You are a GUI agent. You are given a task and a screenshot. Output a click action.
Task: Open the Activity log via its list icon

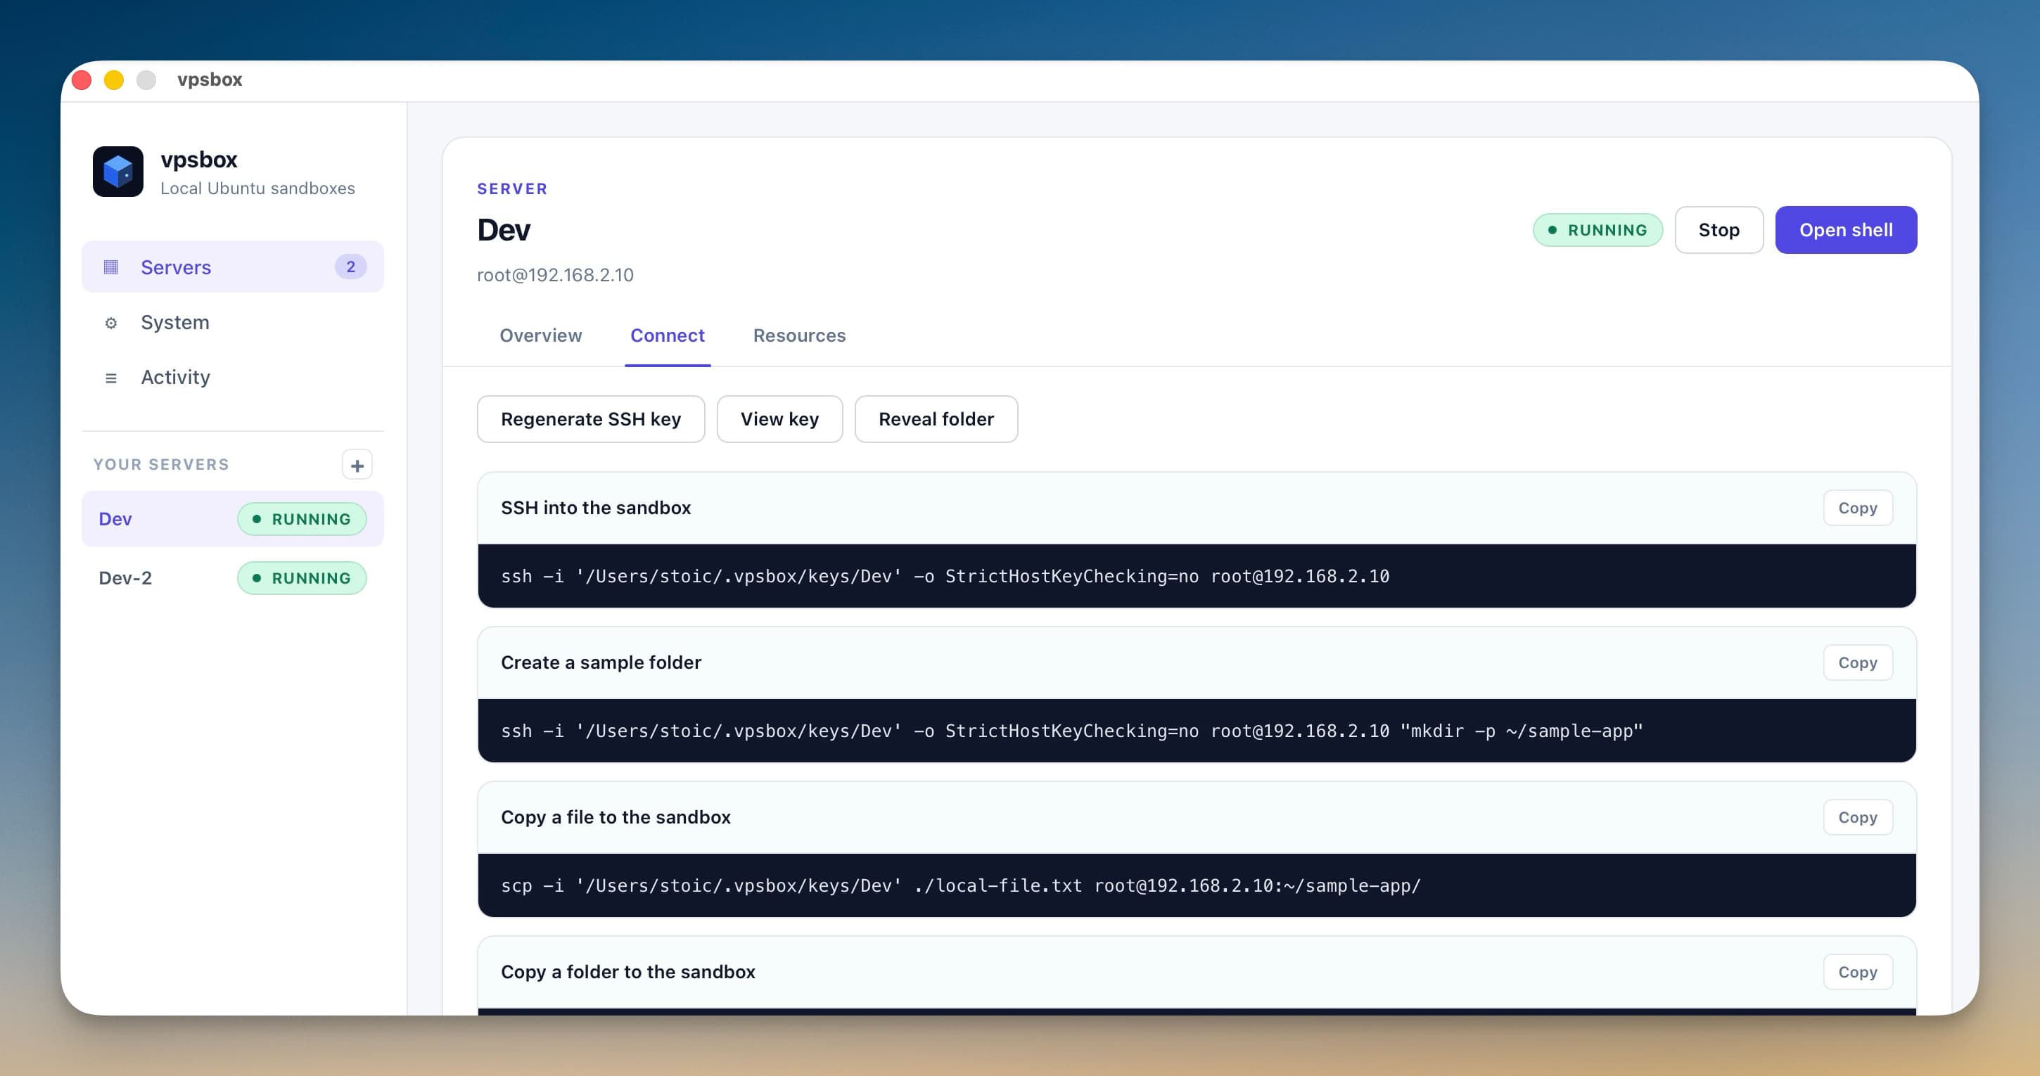(x=111, y=378)
